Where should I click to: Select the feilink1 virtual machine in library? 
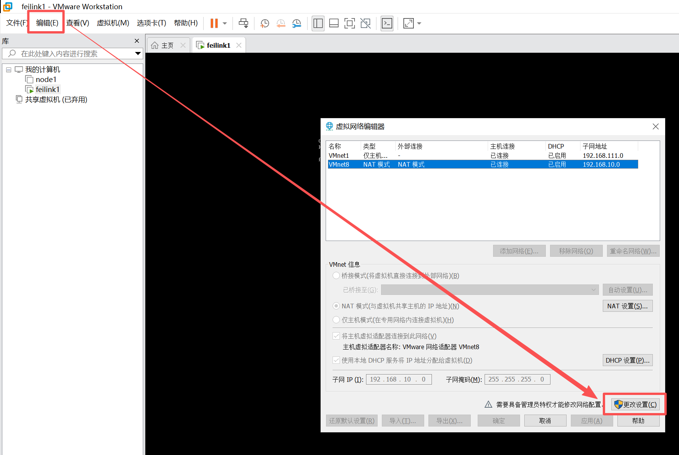coord(47,89)
